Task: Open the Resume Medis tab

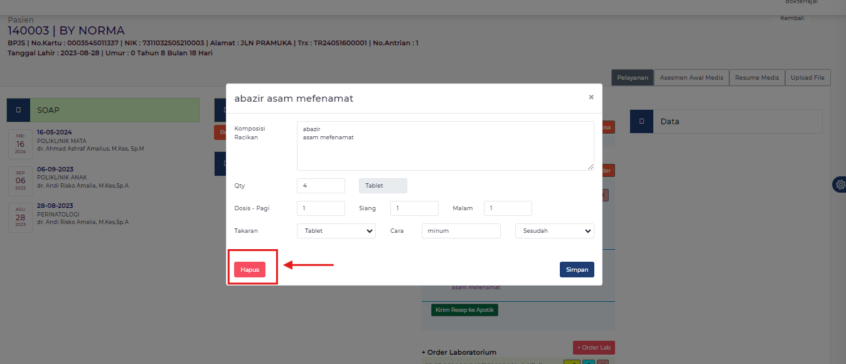Action: click(x=756, y=78)
